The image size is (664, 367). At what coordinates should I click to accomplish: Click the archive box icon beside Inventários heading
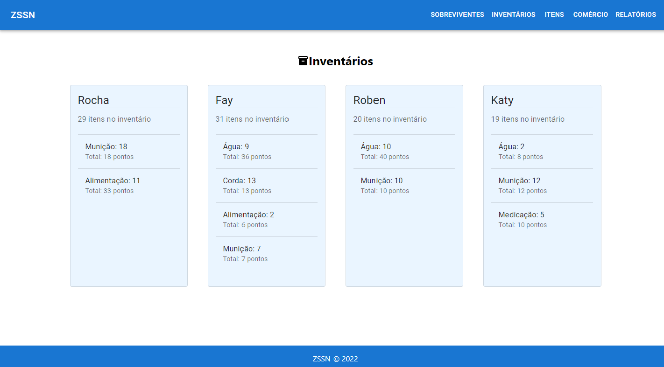(x=303, y=61)
